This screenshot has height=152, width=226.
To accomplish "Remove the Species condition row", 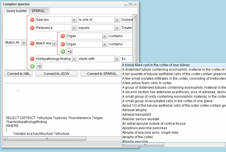I will (x=32, y=20).
